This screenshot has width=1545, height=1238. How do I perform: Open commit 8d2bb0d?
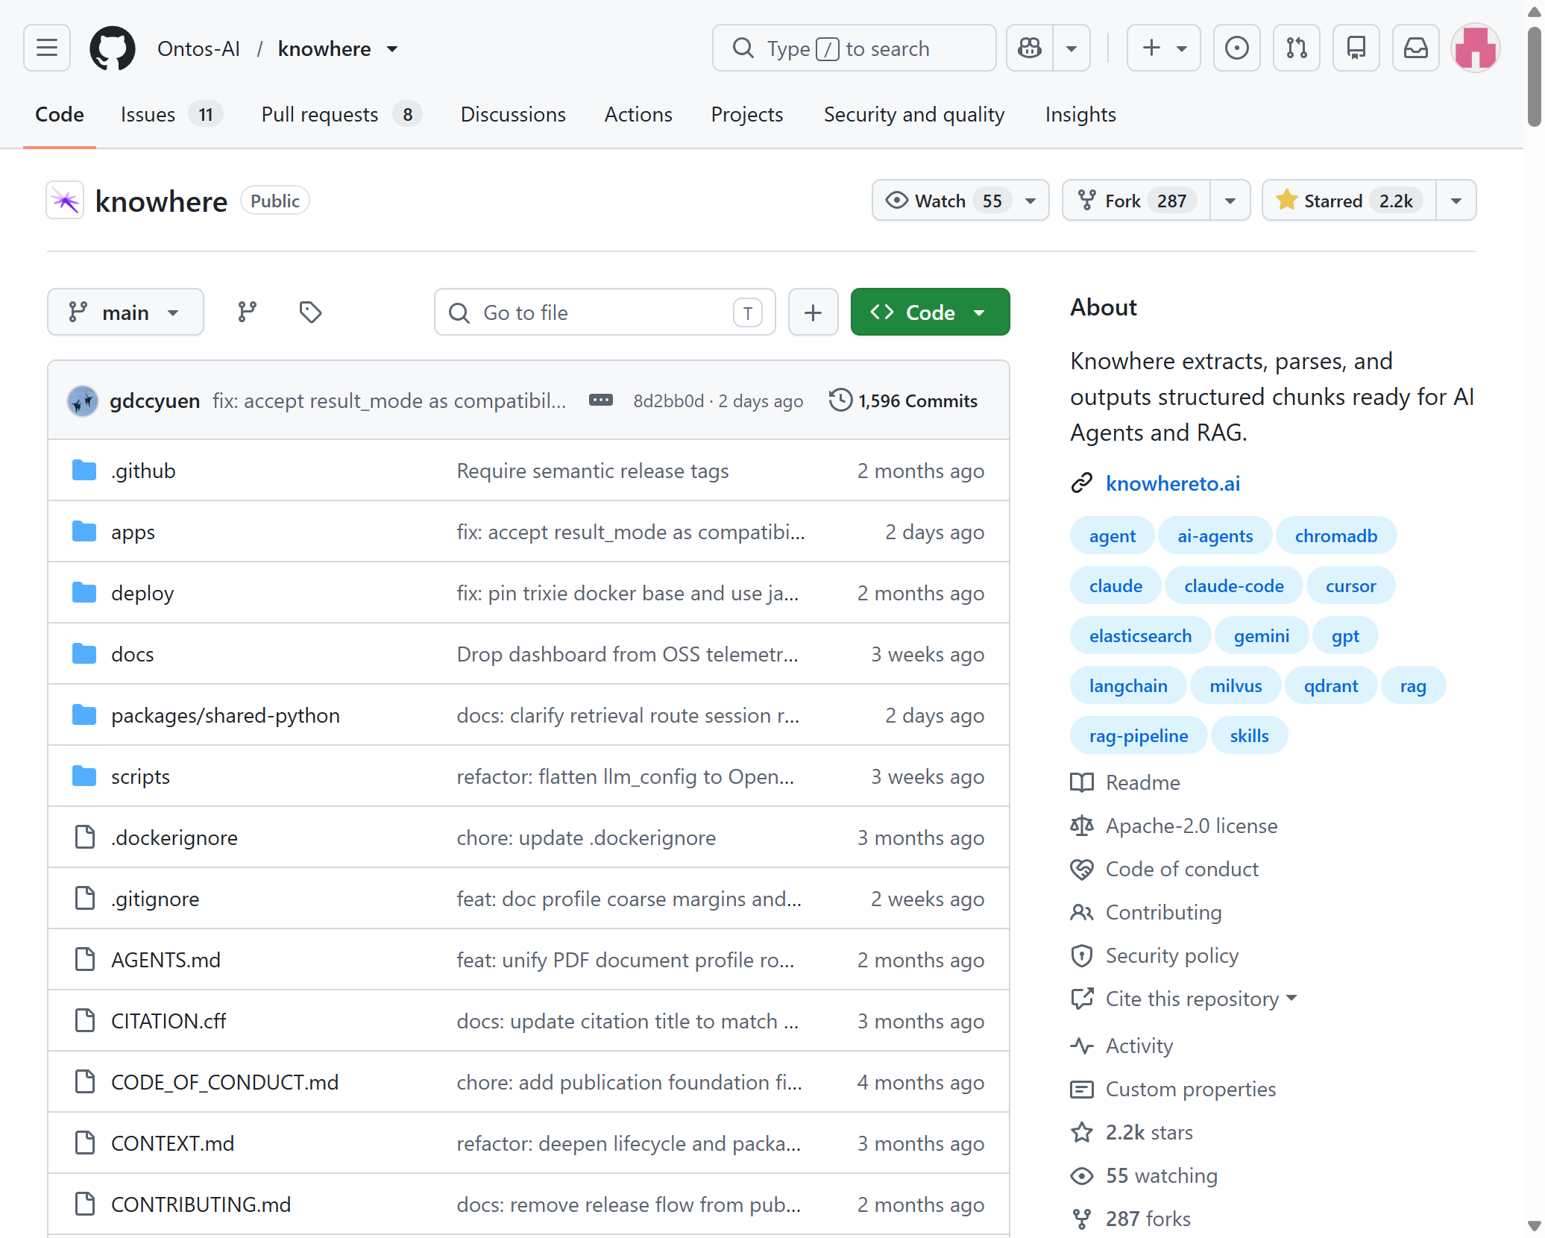pyautogui.click(x=668, y=401)
